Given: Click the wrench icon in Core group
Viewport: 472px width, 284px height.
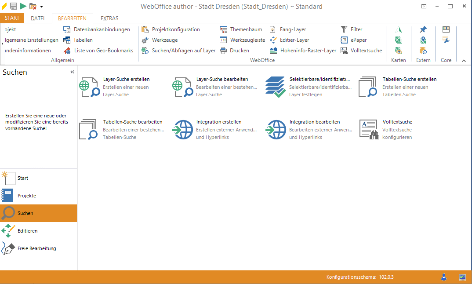Looking at the screenshot, I should (446, 40).
